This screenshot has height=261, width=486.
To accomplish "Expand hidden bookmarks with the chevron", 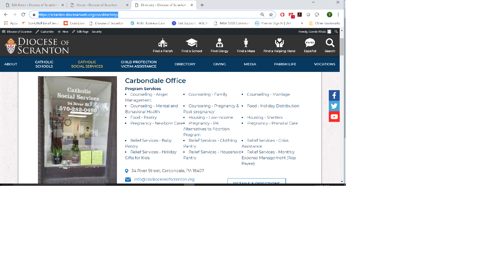I will (302, 23).
